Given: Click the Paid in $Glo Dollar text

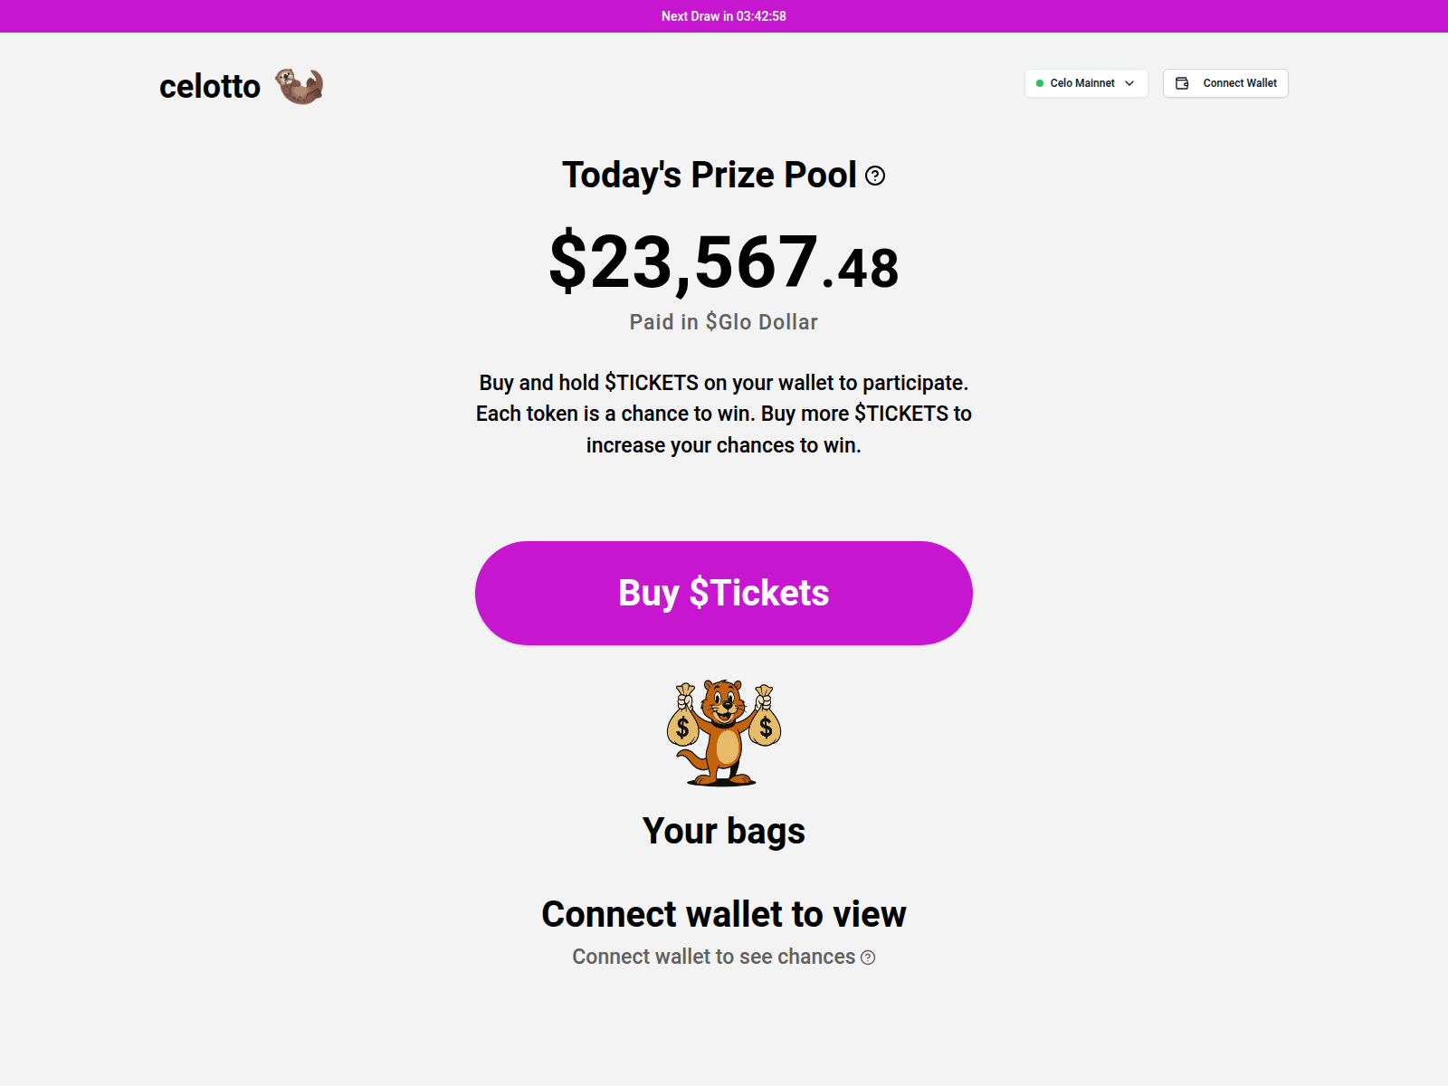Looking at the screenshot, I should 724,322.
